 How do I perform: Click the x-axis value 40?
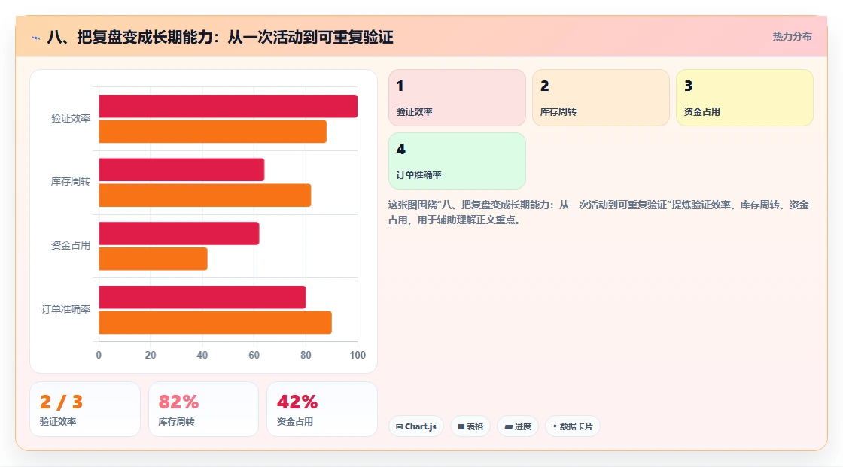pyautogui.click(x=202, y=355)
